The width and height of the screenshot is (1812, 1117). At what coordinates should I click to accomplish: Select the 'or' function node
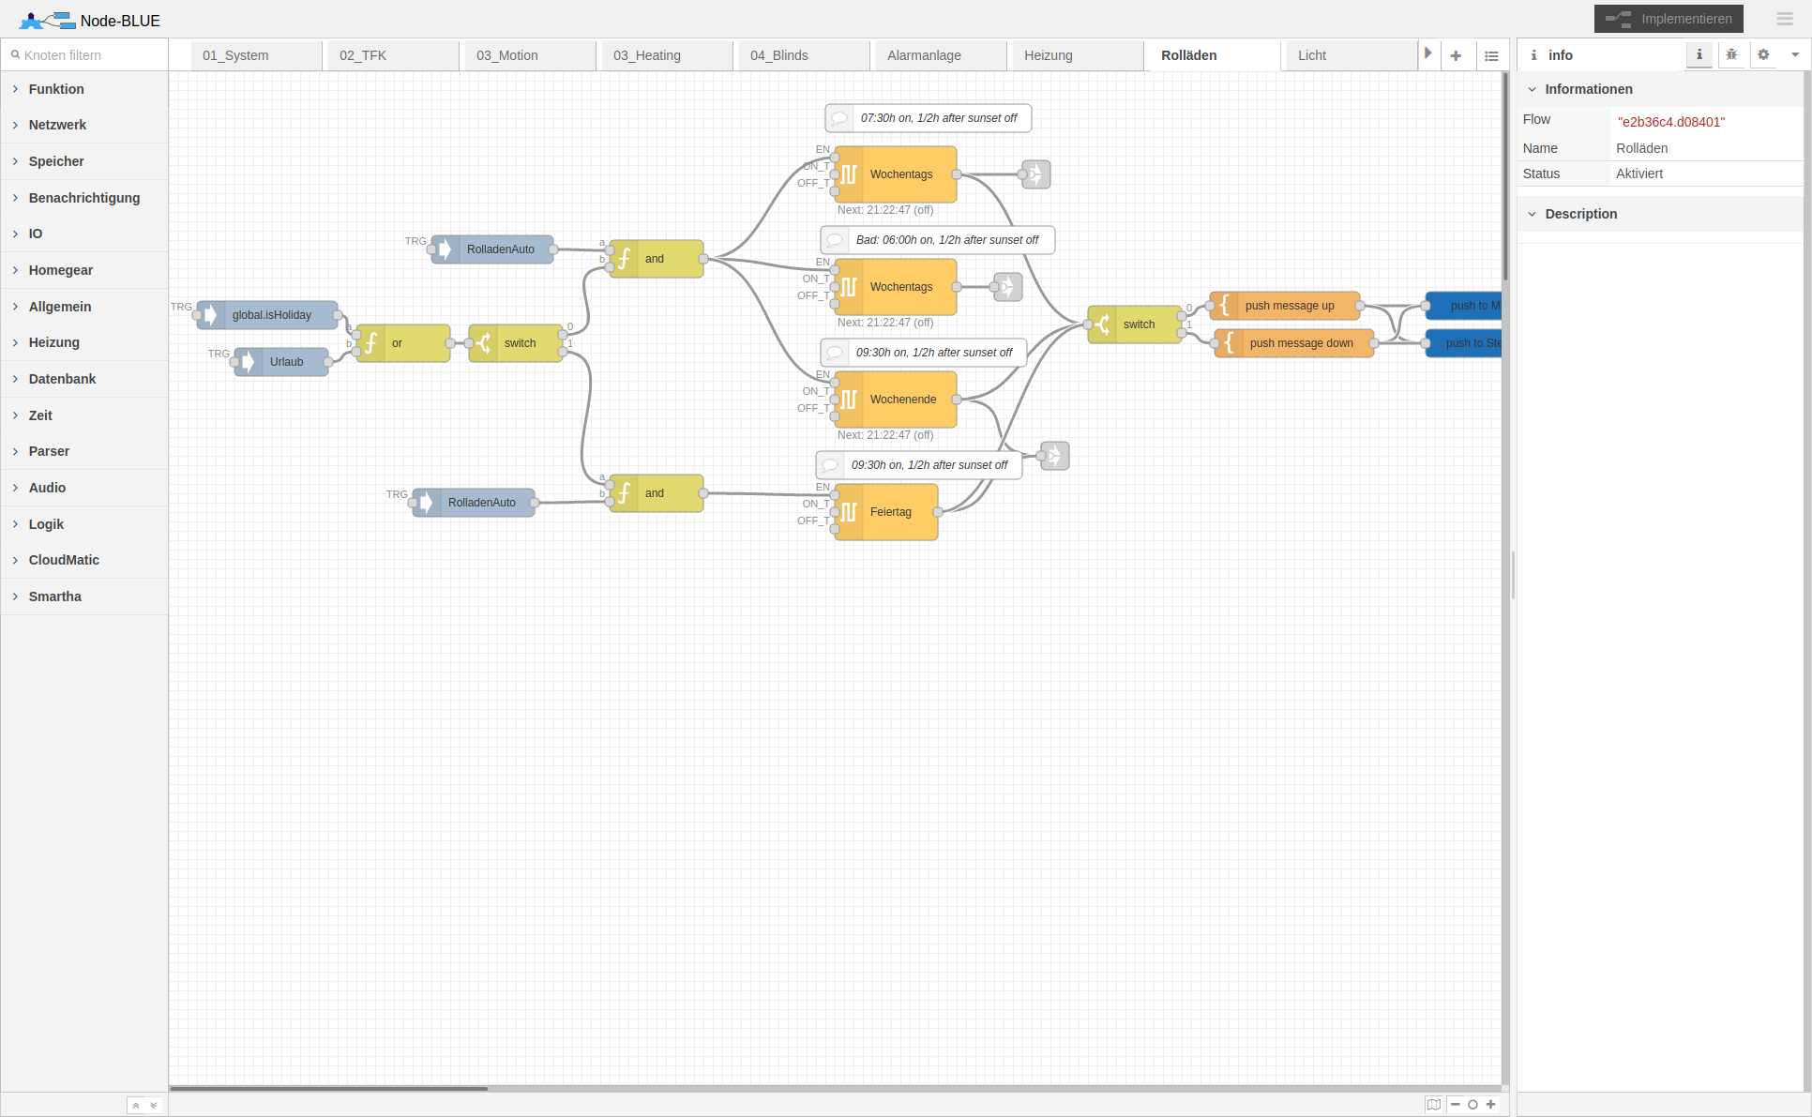coord(403,343)
